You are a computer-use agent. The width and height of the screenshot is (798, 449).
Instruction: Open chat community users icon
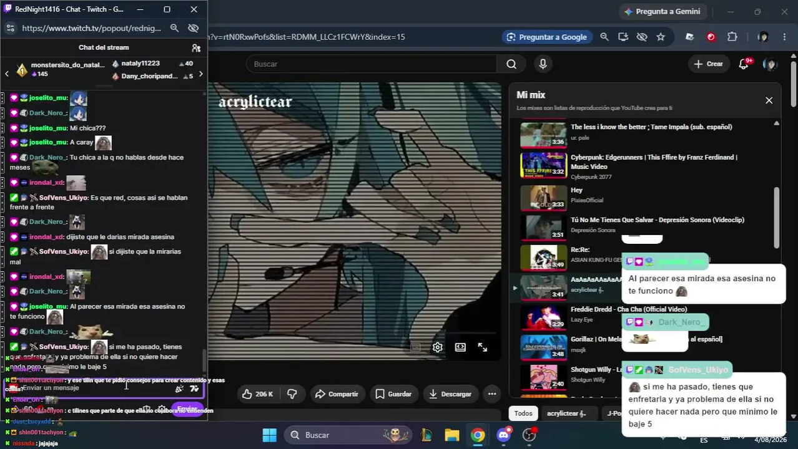tap(196, 47)
